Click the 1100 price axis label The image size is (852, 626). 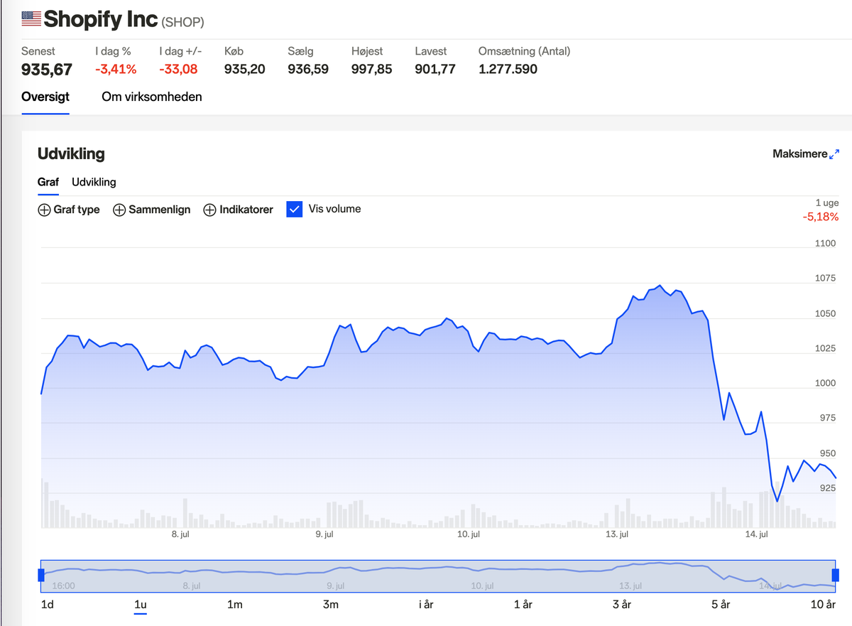point(826,243)
